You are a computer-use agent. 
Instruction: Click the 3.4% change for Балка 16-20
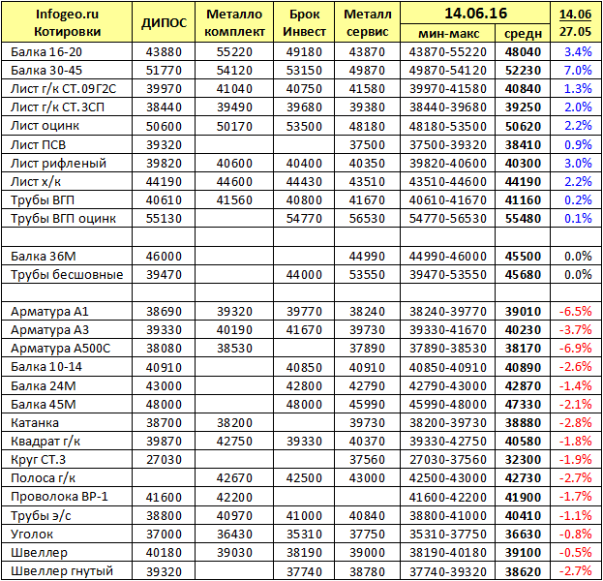pos(578,52)
